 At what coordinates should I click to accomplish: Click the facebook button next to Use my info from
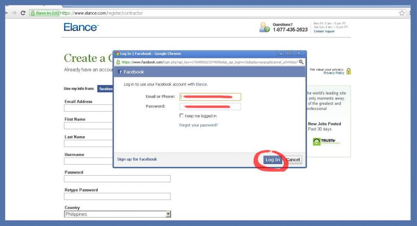(x=105, y=89)
